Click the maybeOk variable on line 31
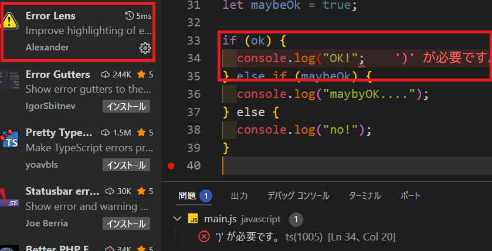The height and width of the screenshot is (251, 492). point(276,5)
